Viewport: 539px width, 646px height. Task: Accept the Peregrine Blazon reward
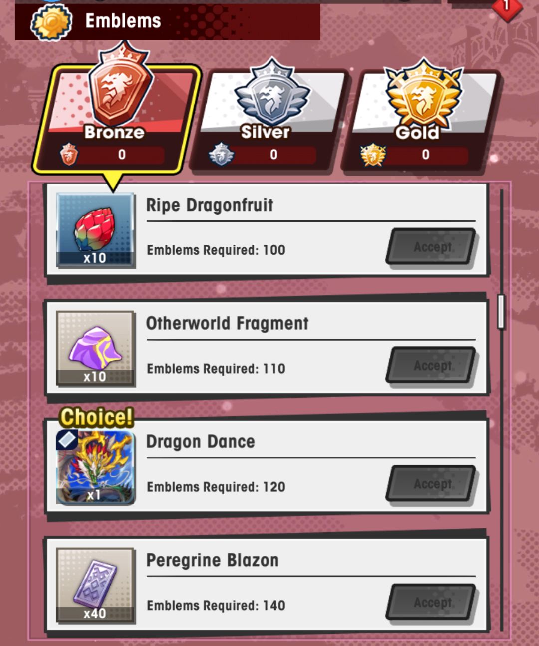click(431, 602)
